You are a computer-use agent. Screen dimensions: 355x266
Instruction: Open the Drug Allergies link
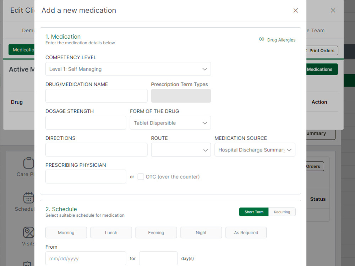click(x=281, y=40)
